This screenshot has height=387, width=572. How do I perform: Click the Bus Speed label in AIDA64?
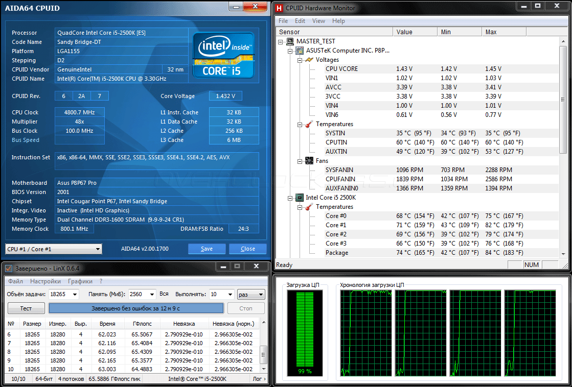(26, 140)
